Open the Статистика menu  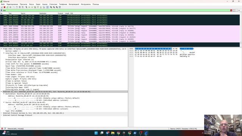(x=53, y=4)
